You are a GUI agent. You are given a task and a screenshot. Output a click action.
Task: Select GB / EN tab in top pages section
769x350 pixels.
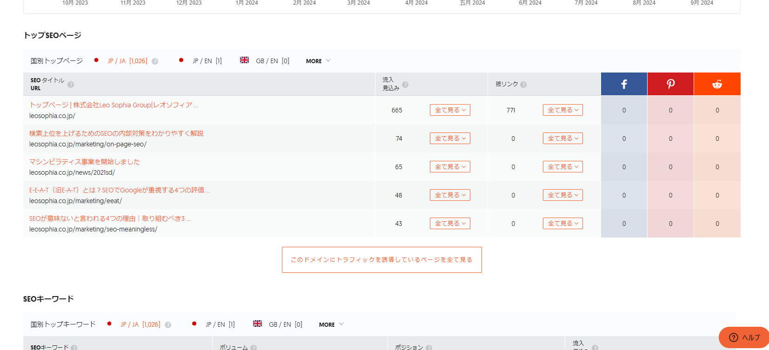coord(273,61)
